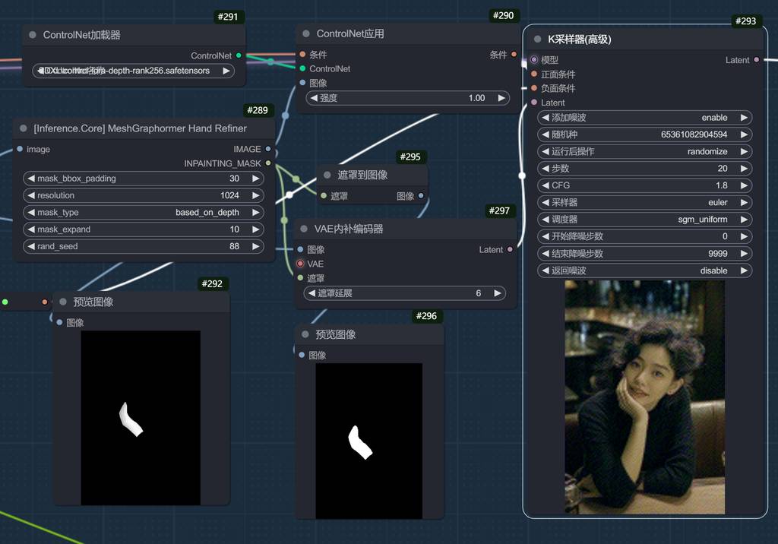Screen dimensions: 778x544
Task: Open the 调度器 sgm_uniform selector
Action: (644, 220)
